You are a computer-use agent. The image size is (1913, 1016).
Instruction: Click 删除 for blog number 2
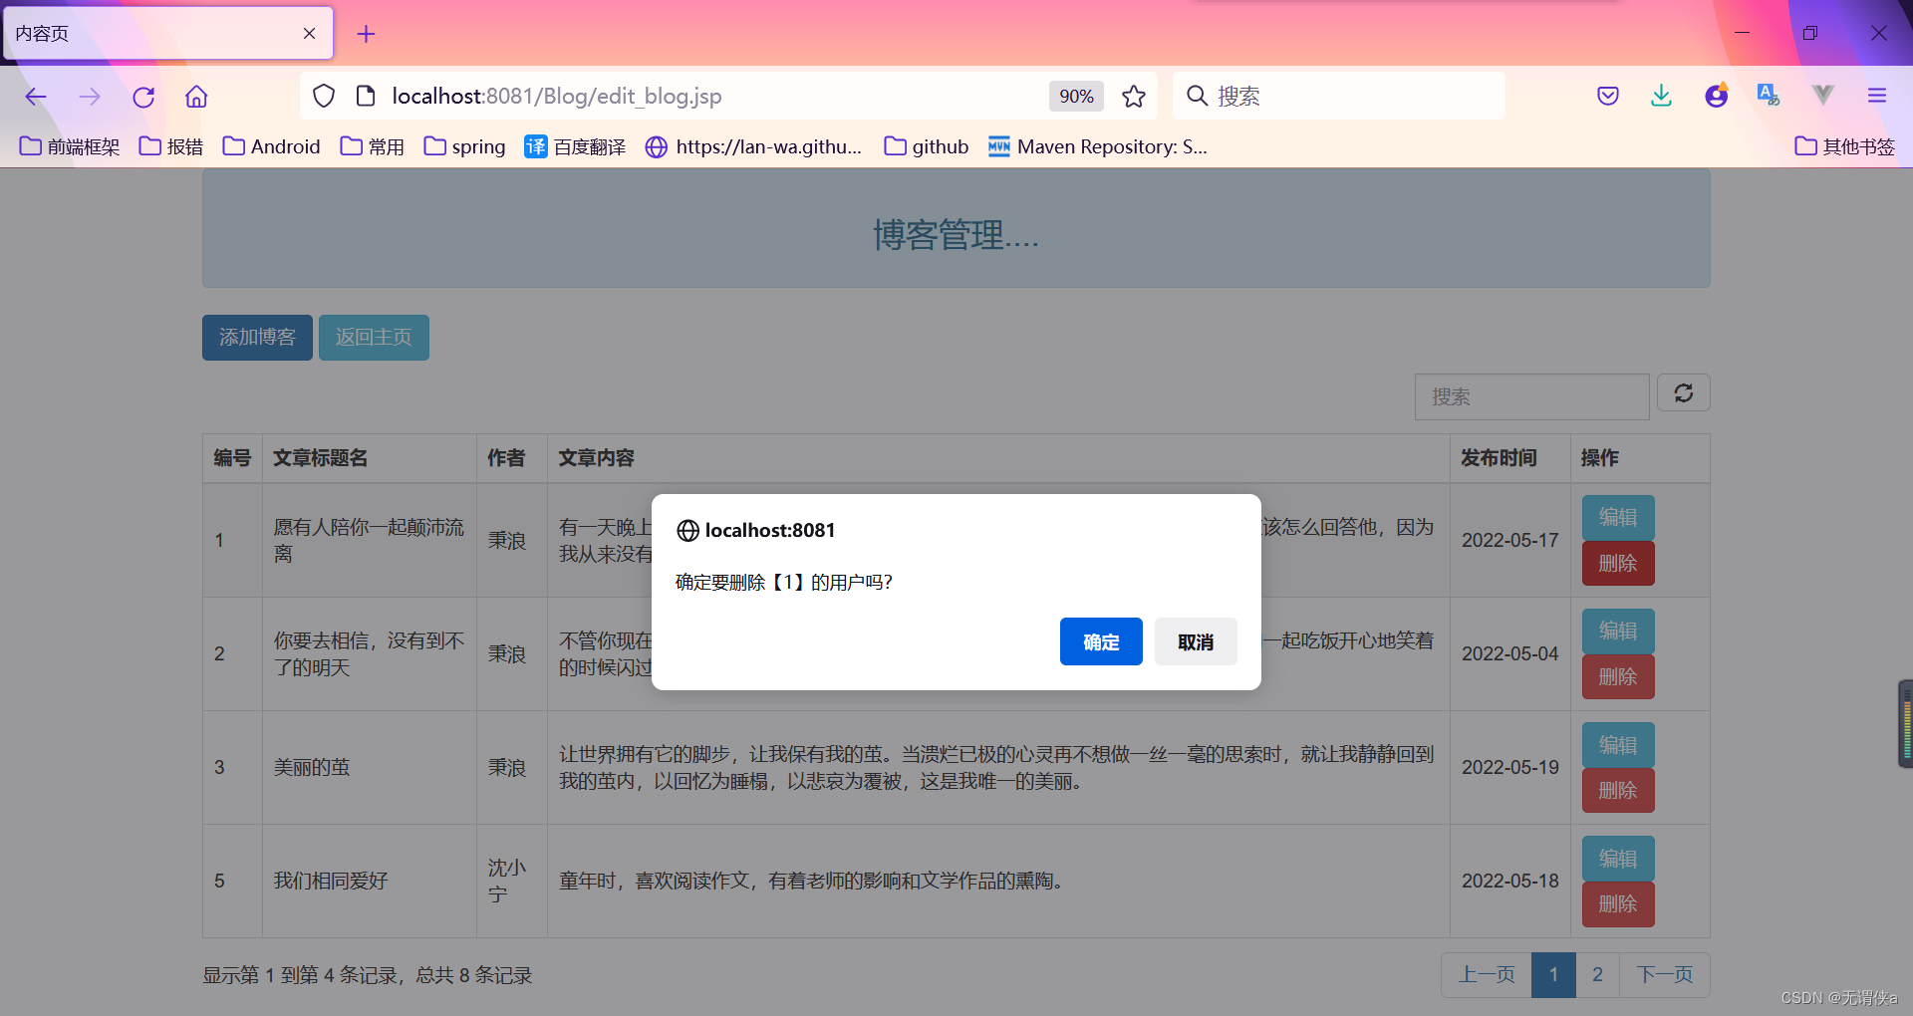pyautogui.click(x=1618, y=676)
